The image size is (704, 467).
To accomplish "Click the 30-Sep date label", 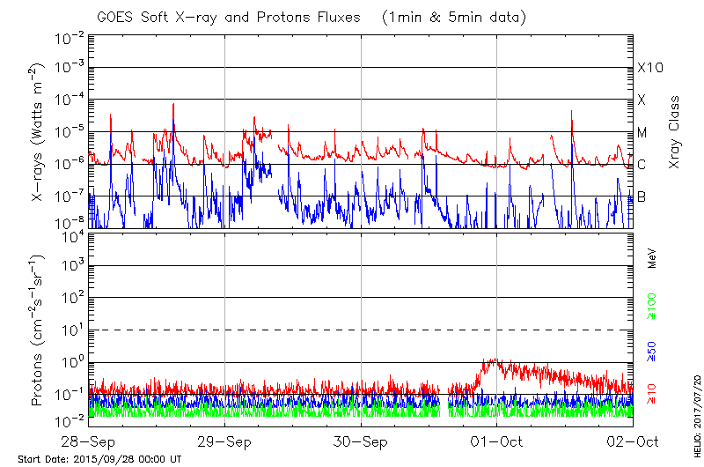I will pos(361,440).
